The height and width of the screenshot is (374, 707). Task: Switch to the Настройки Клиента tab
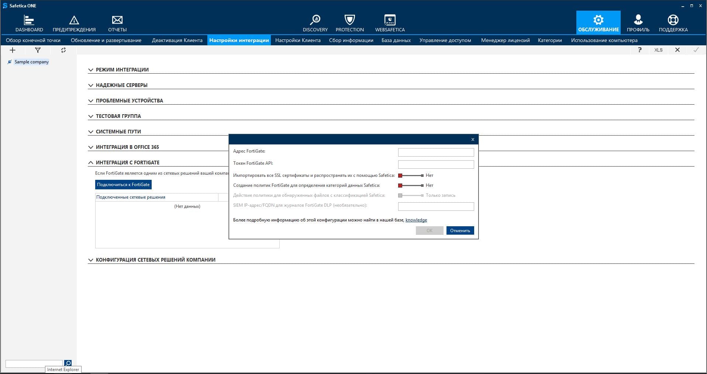pyautogui.click(x=298, y=40)
